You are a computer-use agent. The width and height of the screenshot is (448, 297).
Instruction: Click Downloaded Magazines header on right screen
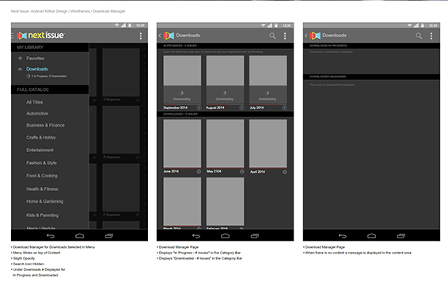[x=371, y=77]
